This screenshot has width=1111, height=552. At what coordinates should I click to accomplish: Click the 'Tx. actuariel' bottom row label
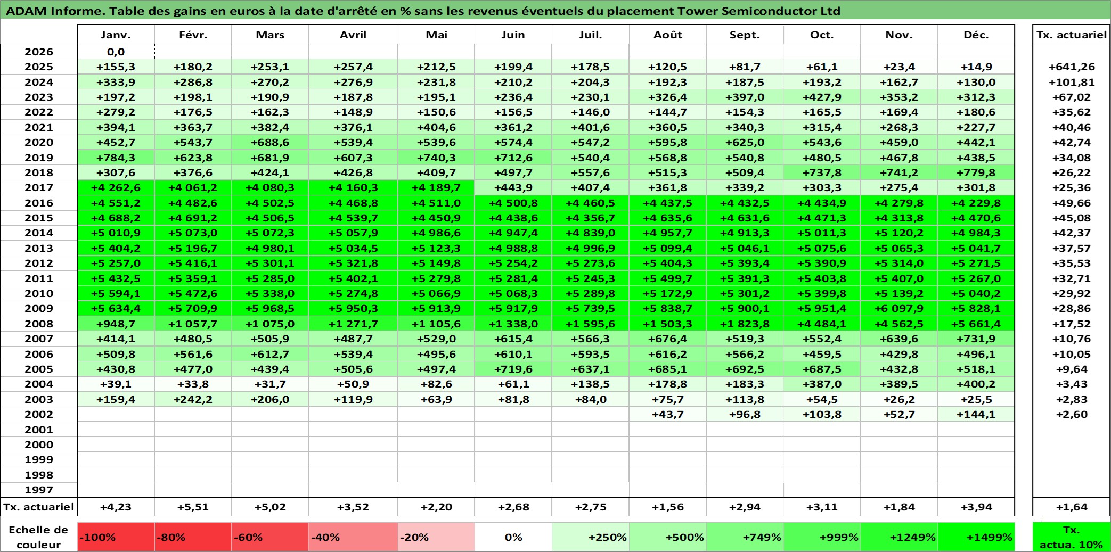[39, 507]
